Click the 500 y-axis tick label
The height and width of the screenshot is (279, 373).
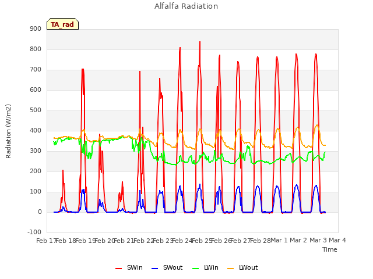[x=36, y=110]
